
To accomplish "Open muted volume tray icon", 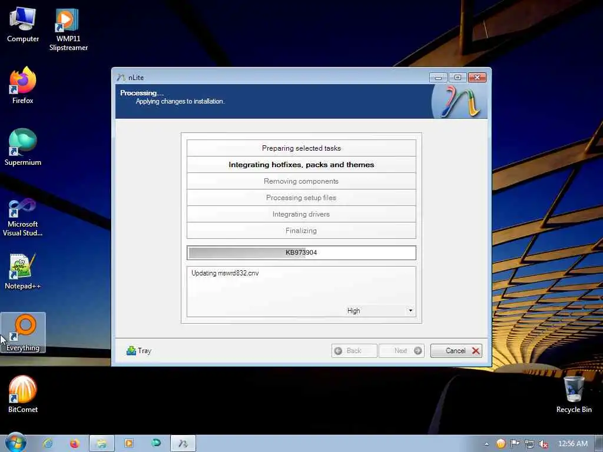I will pyautogui.click(x=544, y=444).
